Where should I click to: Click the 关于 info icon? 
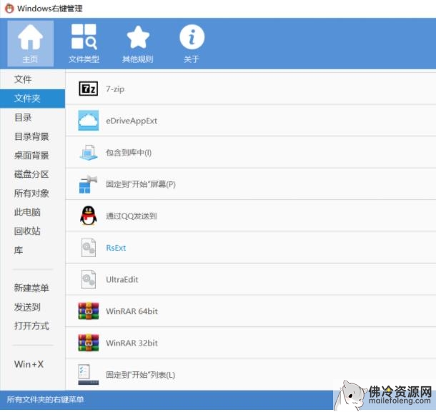click(191, 38)
